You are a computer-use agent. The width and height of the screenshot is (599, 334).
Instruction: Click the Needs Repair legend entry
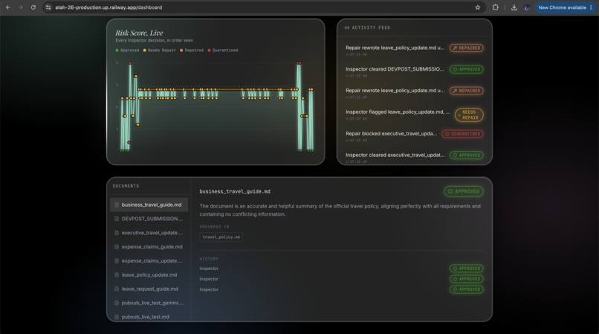coord(159,50)
